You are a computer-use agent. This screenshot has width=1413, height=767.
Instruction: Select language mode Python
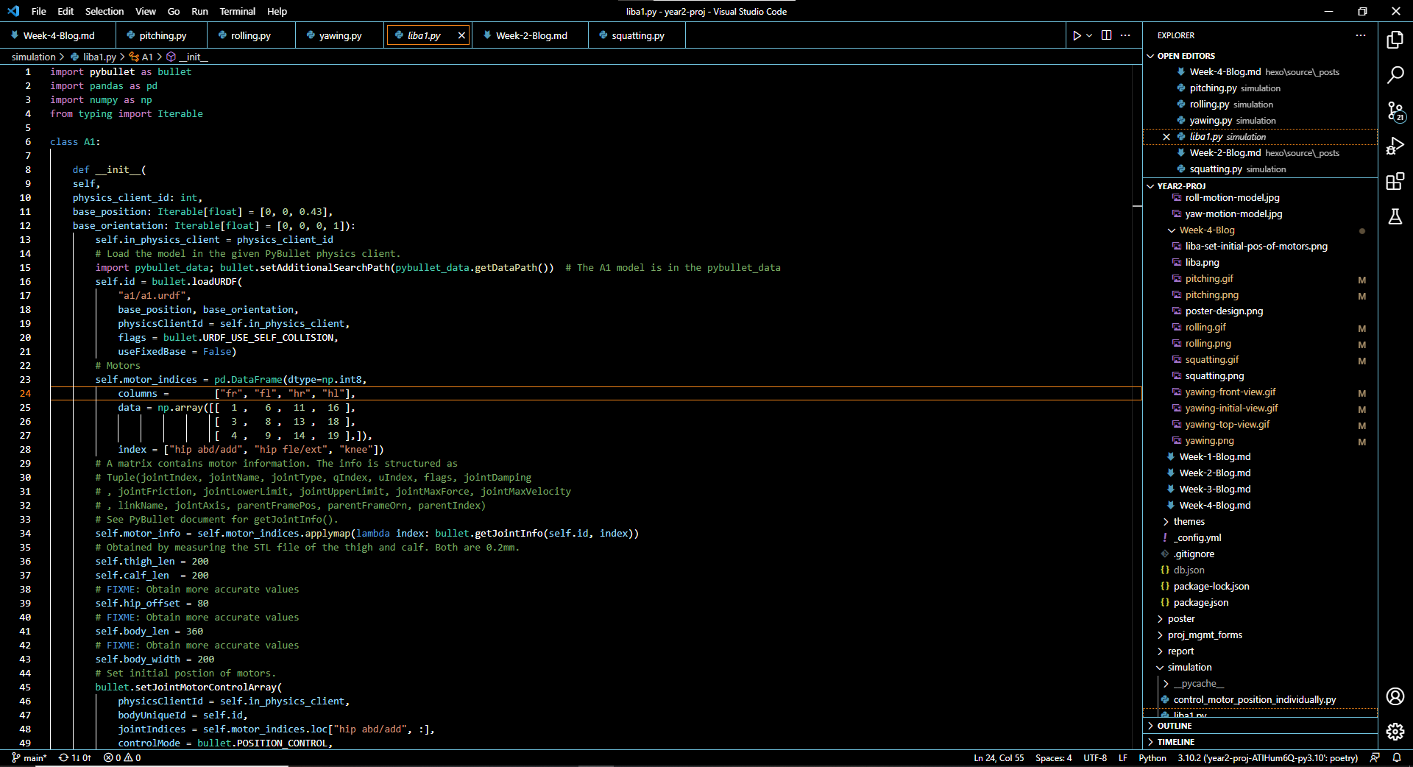click(x=1152, y=757)
